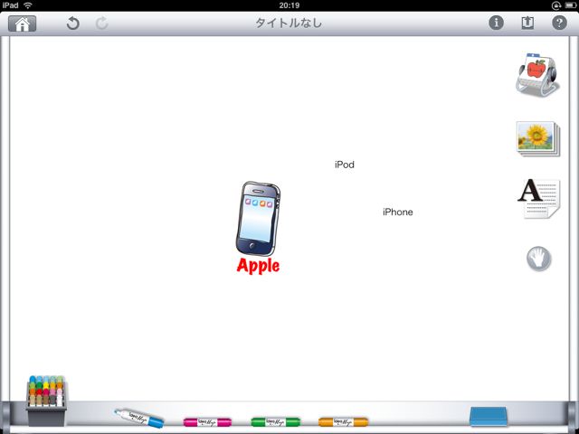Viewport: 579px width, 434px height.
Task: Tap the Home button
Action: (22, 24)
